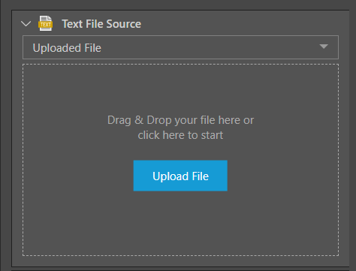Click the document icon labeled TEXT
The height and width of the screenshot is (271, 356).
point(45,23)
